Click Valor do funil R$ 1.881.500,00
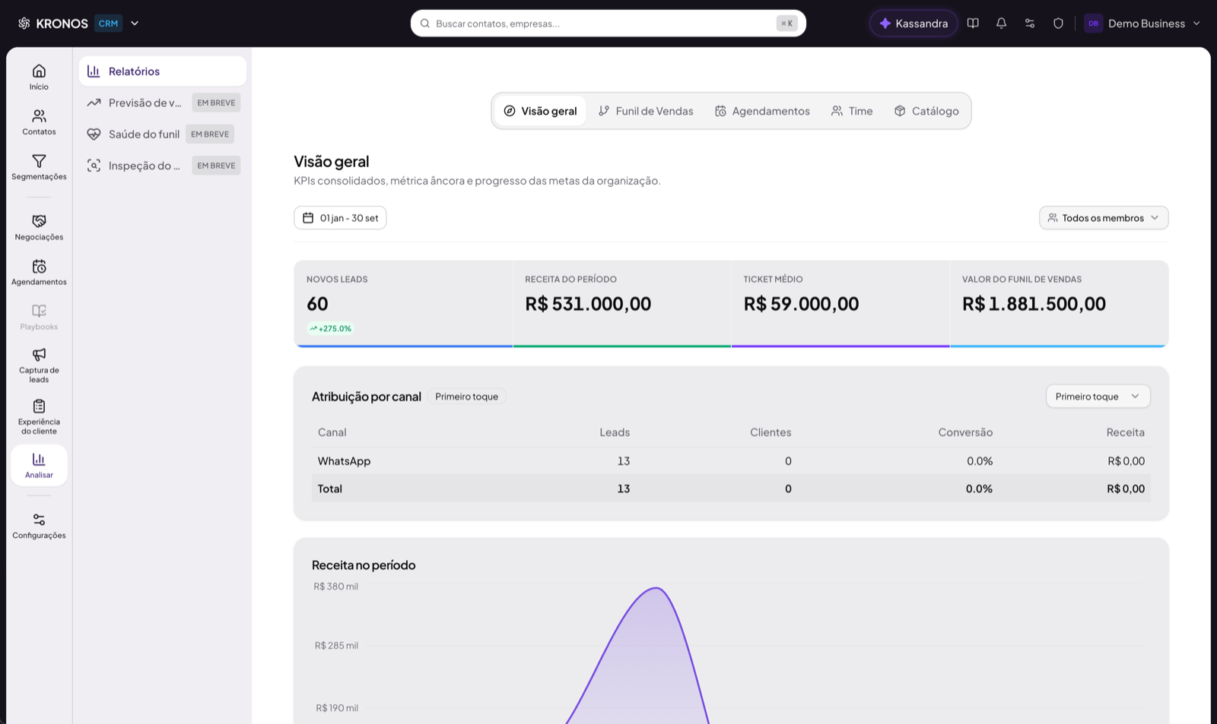 pyautogui.click(x=1034, y=304)
